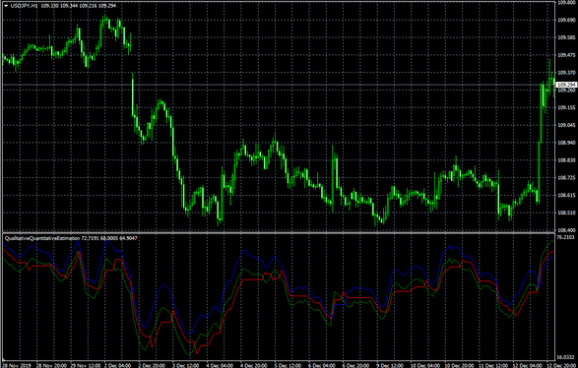578x368 pixels.
Task: Click the 109.690 price scale label
Action: click(566, 20)
